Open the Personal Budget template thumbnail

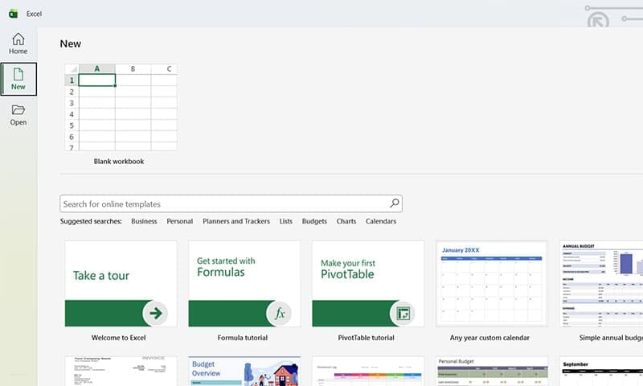click(492, 372)
